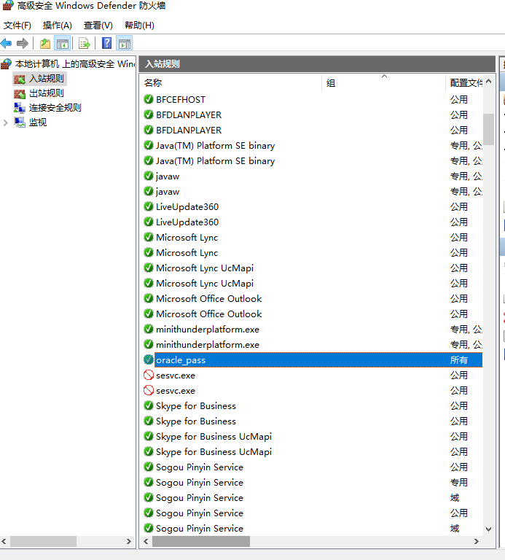Select 出站规则 label in the tree
Viewport: 505px width, 560px height.
click(47, 93)
